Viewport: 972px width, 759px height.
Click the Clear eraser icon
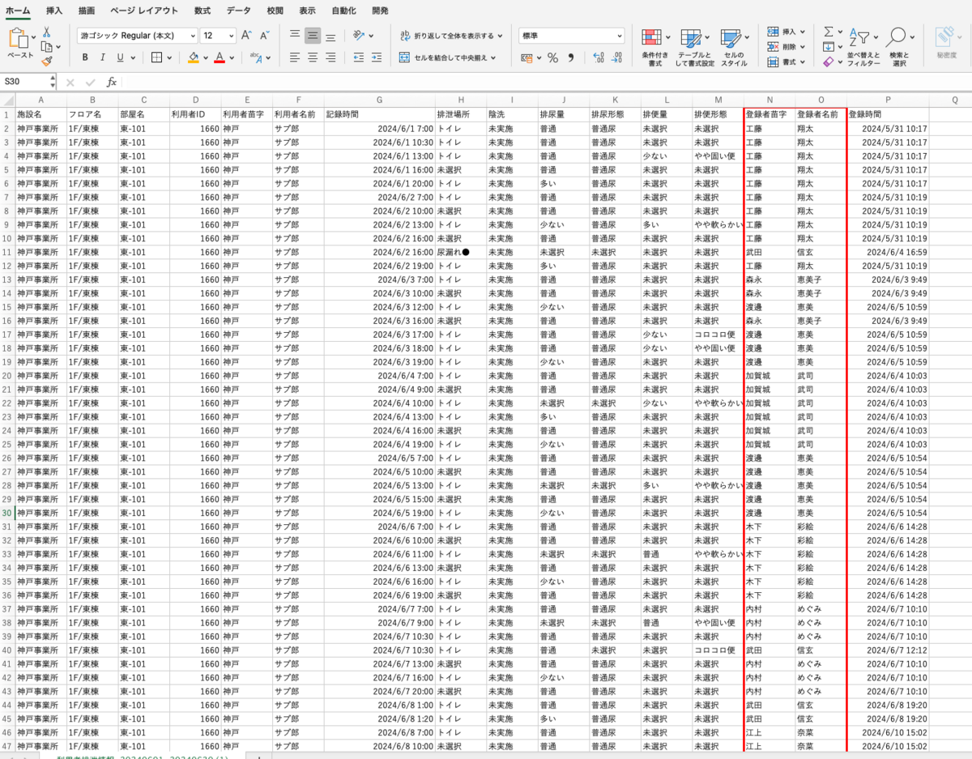828,62
